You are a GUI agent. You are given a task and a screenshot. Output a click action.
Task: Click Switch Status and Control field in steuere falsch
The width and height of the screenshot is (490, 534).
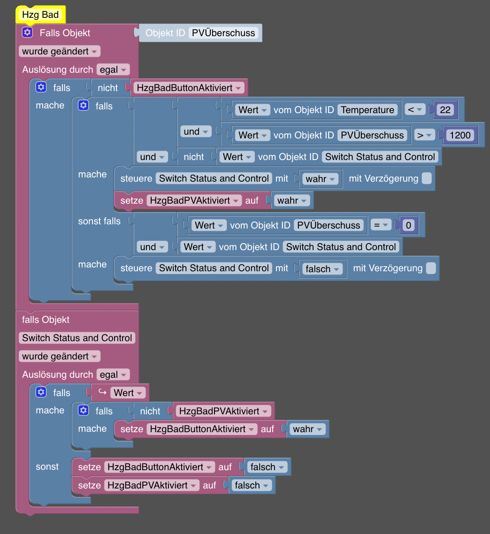[x=214, y=268]
